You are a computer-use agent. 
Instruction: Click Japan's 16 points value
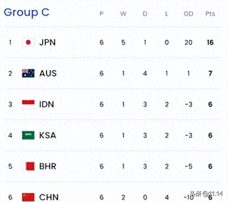pyautogui.click(x=210, y=42)
